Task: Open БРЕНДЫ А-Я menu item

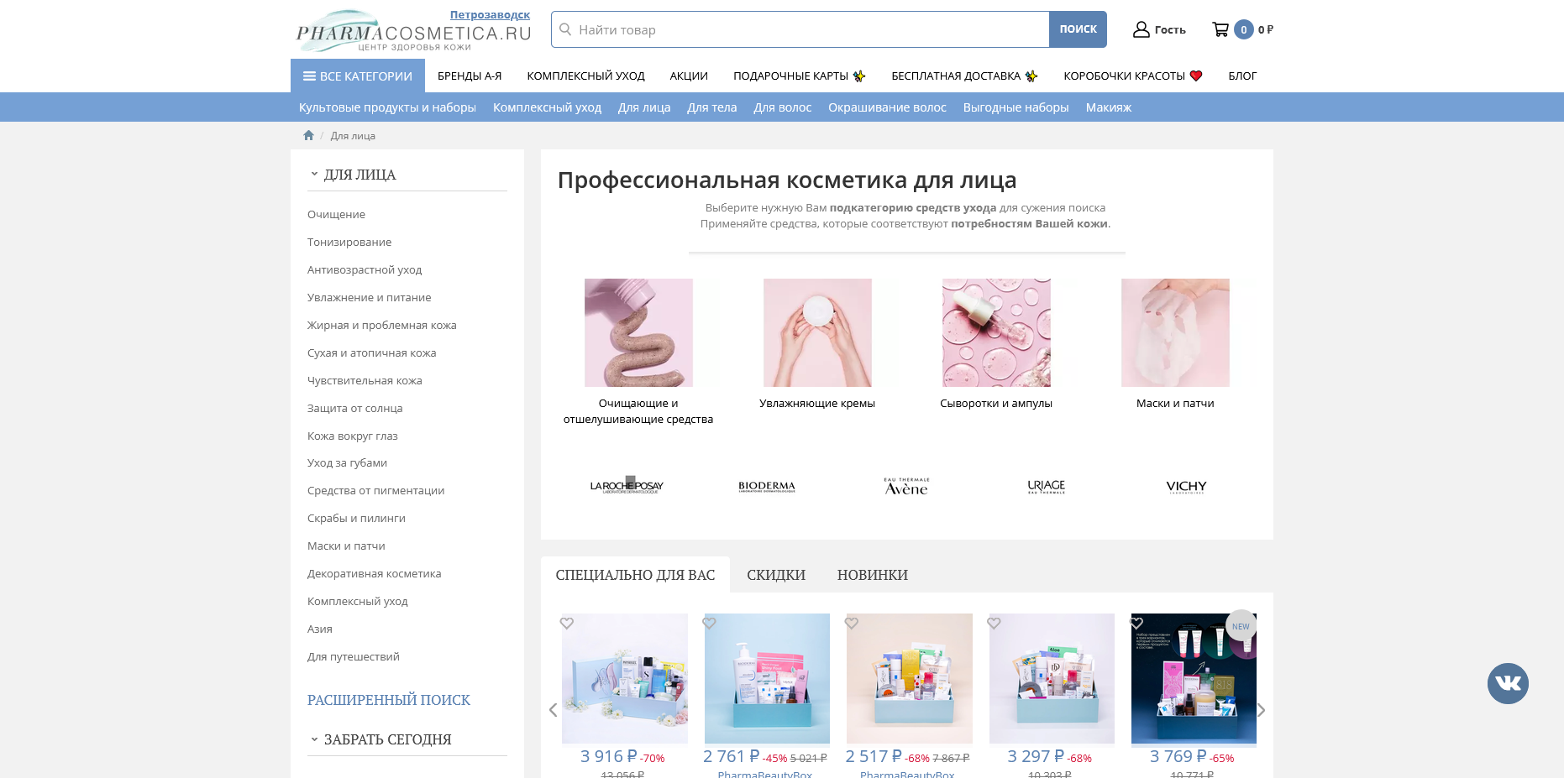Action: [470, 76]
